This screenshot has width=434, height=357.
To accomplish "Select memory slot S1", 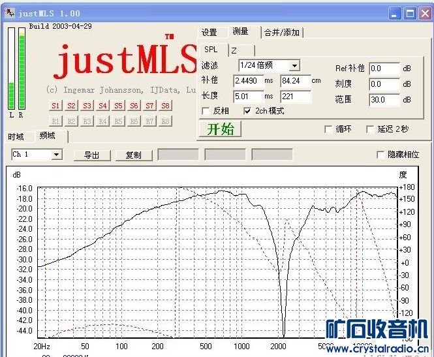I will click(x=55, y=106).
